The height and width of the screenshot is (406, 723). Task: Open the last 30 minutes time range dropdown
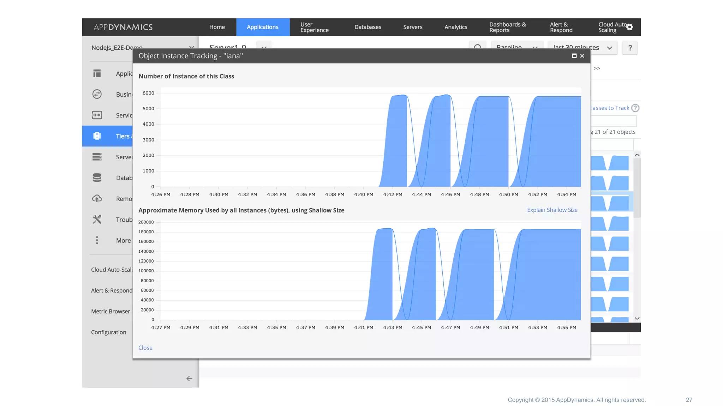tap(609, 48)
